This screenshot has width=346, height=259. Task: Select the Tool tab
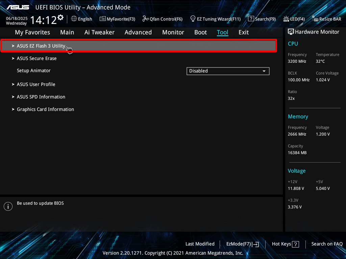(222, 32)
